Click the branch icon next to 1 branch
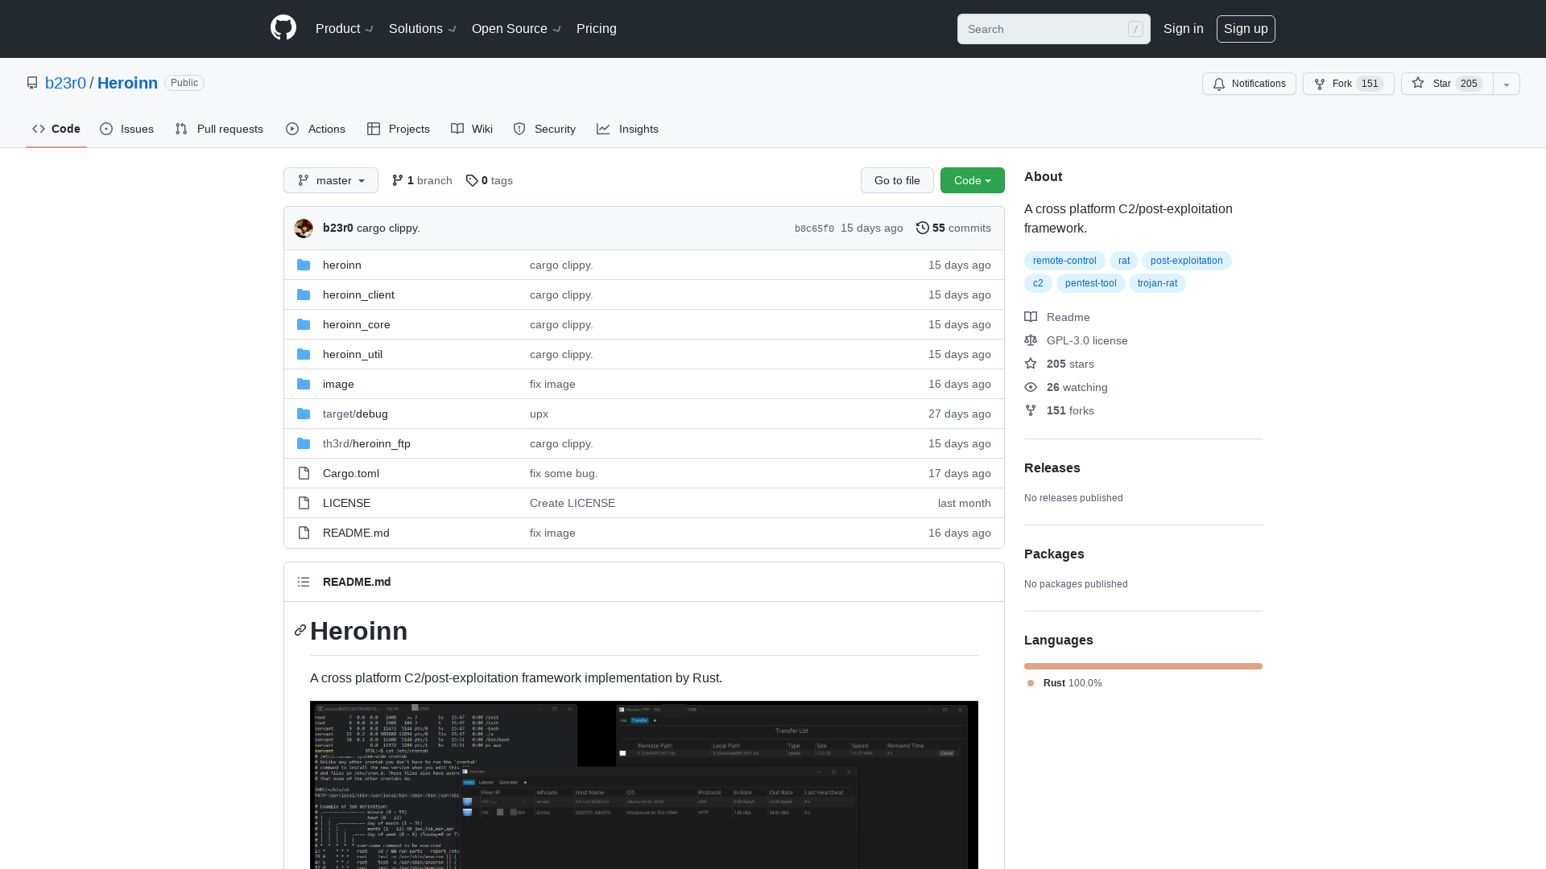This screenshot has height=869, width=1546. point(398,180)
